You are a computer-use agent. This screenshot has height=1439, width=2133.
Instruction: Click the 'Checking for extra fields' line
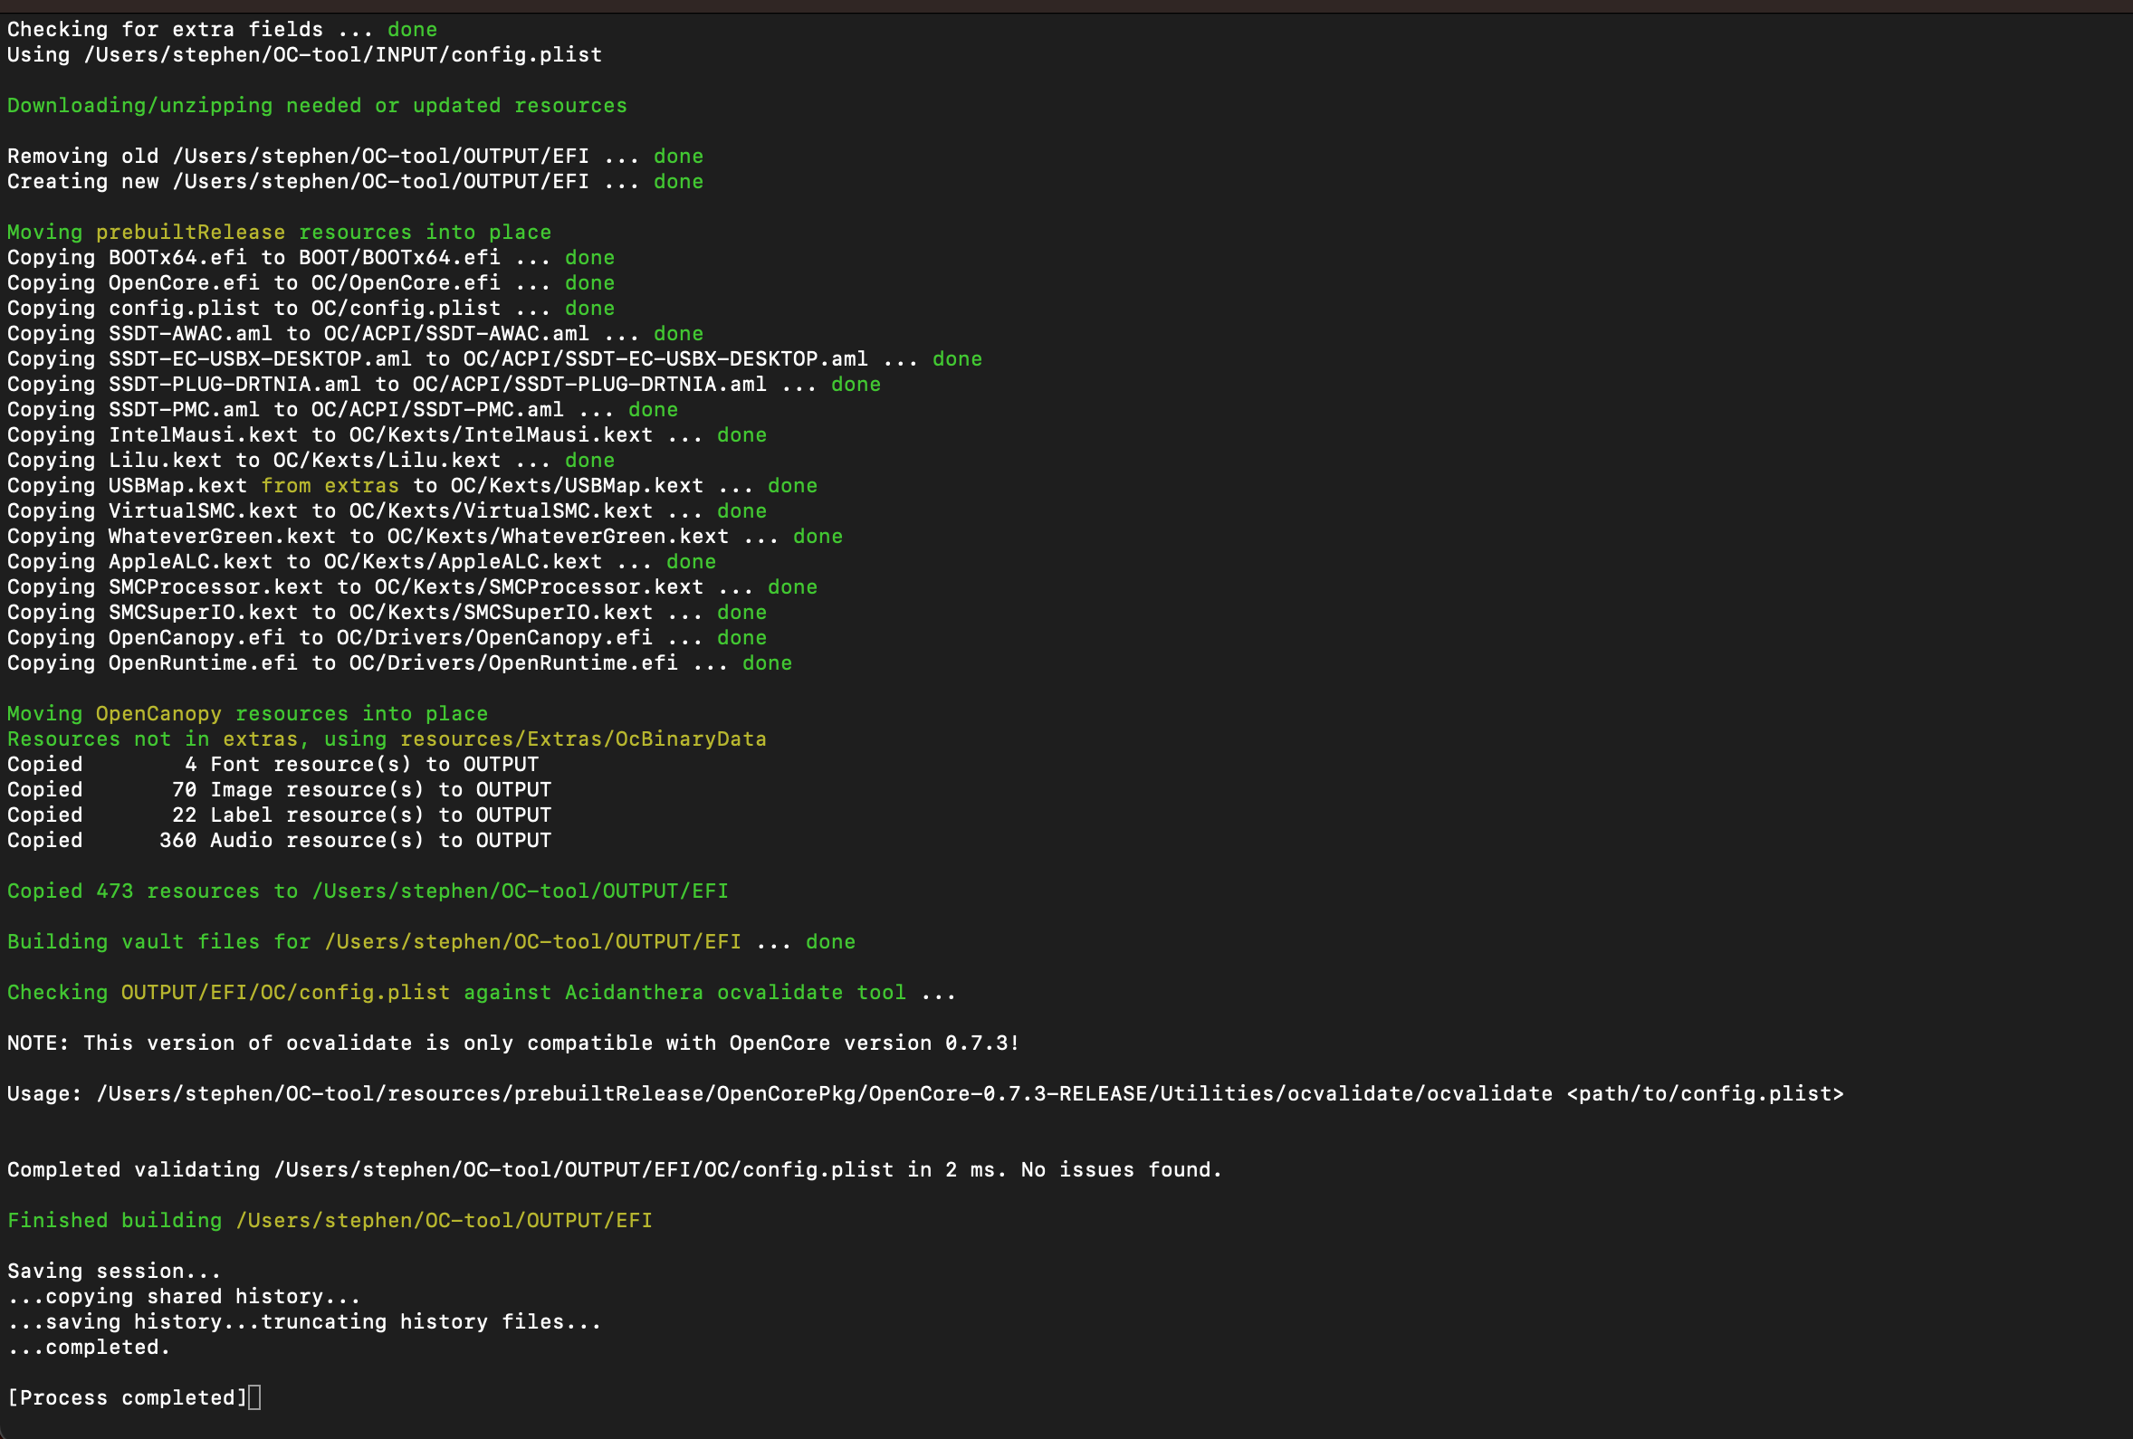pos(222,29)
